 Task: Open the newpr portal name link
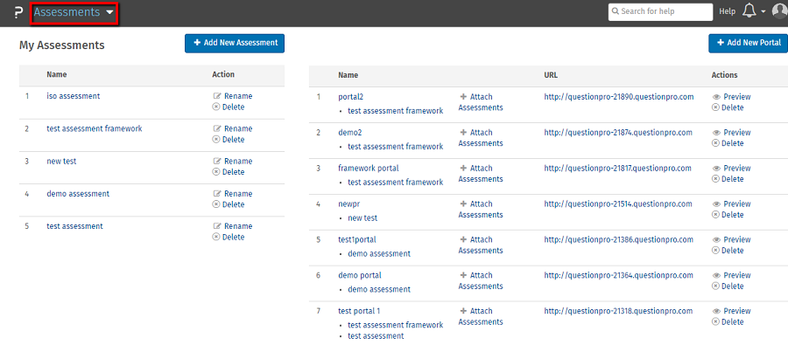tap(349, 204)
